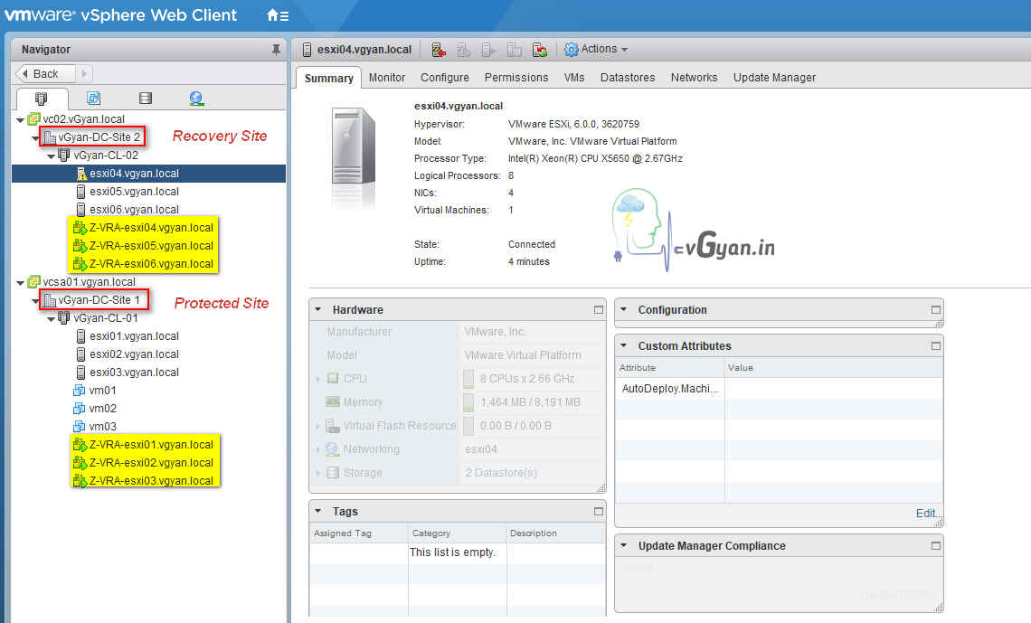The image size is (1031, 623).
Task: Collapse the vc02.vGyan.local tree node
Action: [21, 119]
